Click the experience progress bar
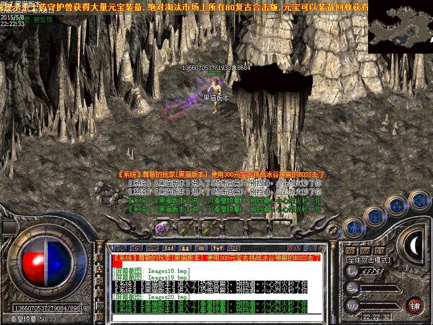The width and height of the screenshot is (433, 325). point(380,289)
